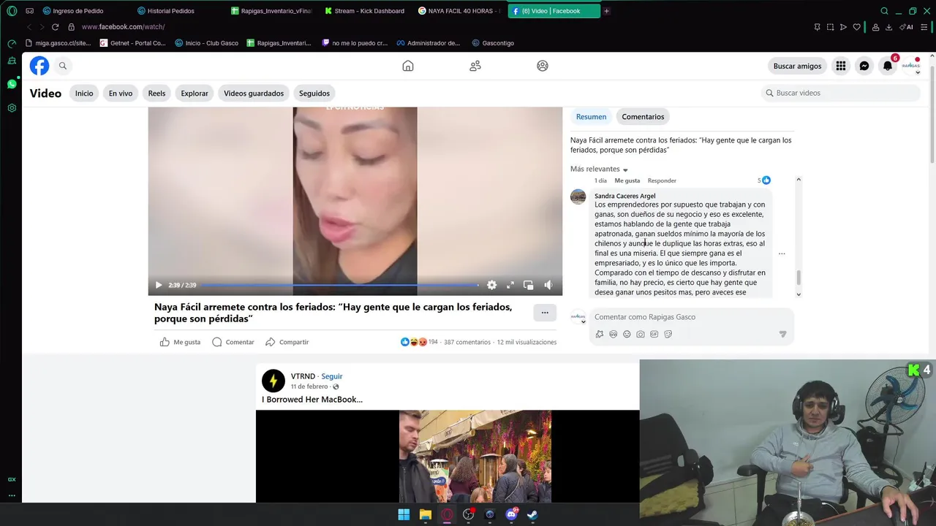The height and width of the screenshot is (526, 936).
Task: Open the three-dot menu beside Sandra's comment
Action: [782, 254]
